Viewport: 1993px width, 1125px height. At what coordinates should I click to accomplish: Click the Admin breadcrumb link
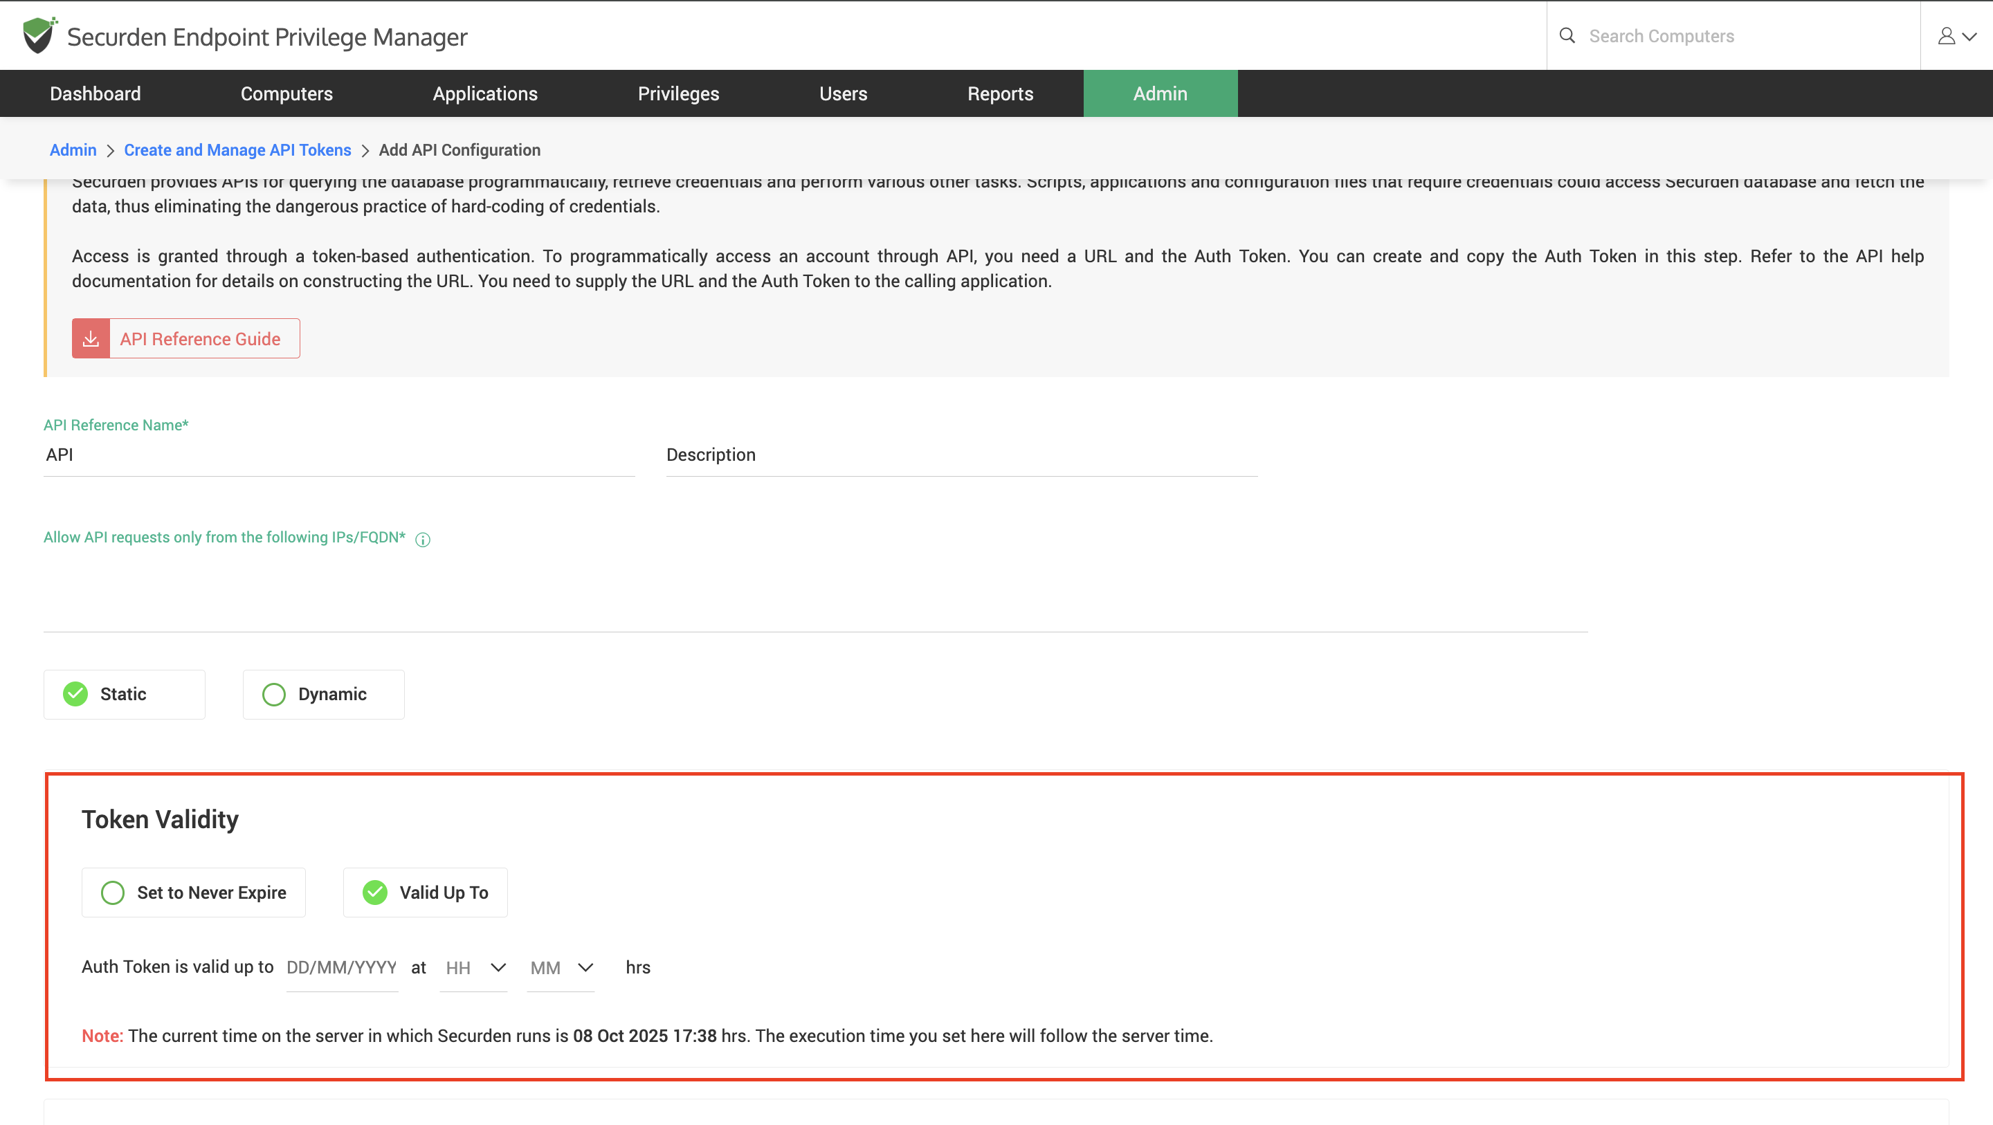pos(73,150)
